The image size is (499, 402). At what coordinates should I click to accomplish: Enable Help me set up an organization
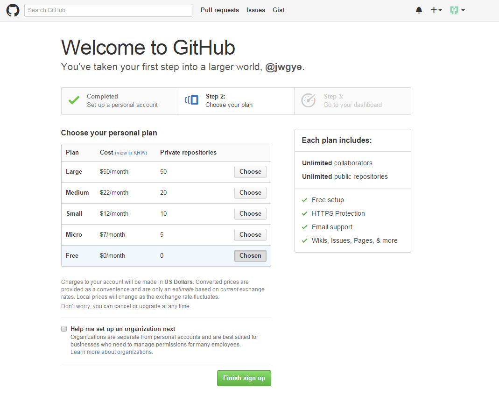64,329
